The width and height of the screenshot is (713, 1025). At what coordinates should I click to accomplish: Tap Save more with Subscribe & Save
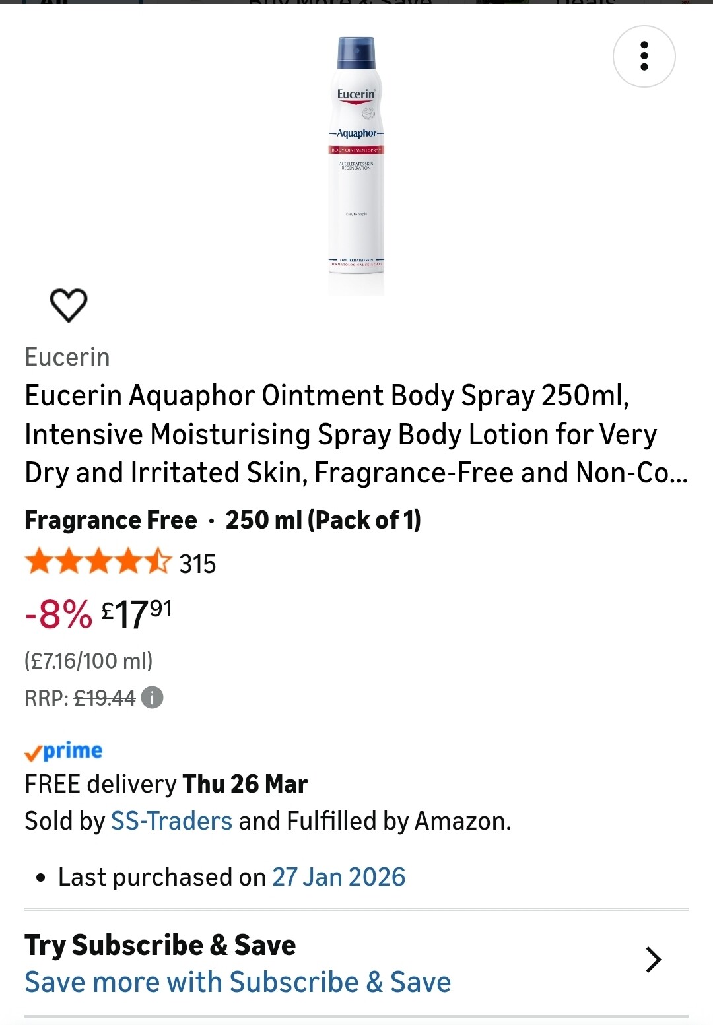(x=238, y=982)
